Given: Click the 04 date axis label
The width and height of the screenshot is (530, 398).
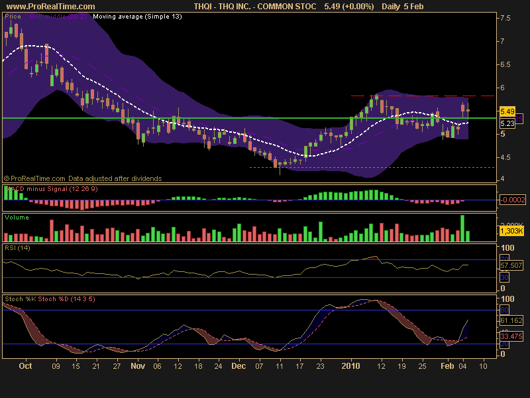Looking at the screenshot, I should [462, 366].
